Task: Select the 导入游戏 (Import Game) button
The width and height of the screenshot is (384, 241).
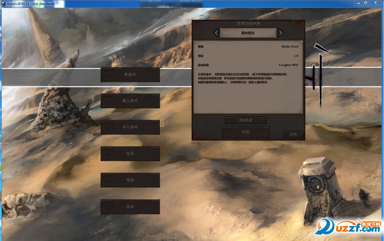Action: [130, 127]
